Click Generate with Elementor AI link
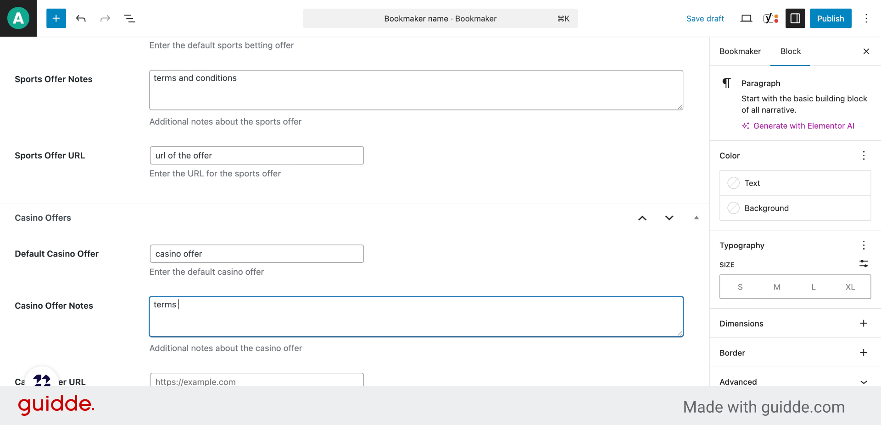 pos(803,126)
